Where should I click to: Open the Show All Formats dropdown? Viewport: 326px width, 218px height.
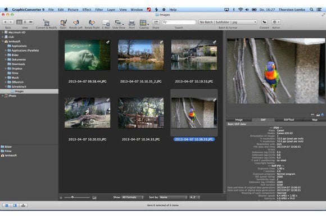click(133, 197)
